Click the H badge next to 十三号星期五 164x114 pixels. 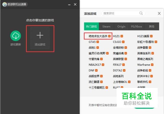tap(107, 88)
